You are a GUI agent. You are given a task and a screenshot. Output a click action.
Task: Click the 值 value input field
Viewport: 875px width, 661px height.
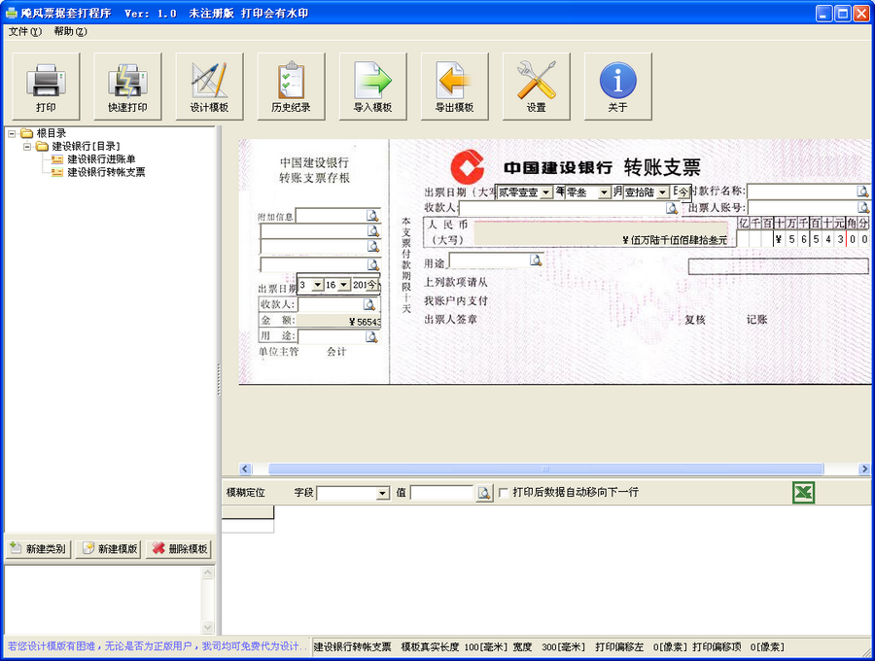point(442,494)
